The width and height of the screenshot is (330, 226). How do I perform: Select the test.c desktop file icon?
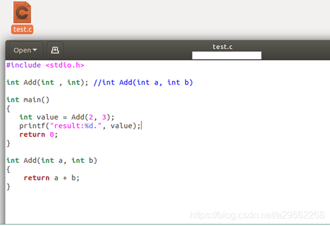click(22, 12)
